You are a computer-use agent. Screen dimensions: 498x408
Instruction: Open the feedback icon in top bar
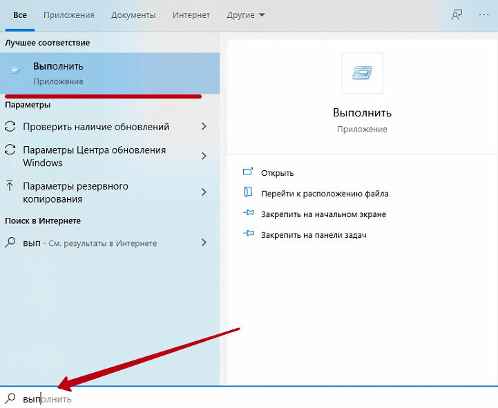point(456,14)
